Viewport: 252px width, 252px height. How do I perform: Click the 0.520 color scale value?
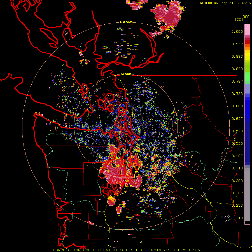point(237,144)
